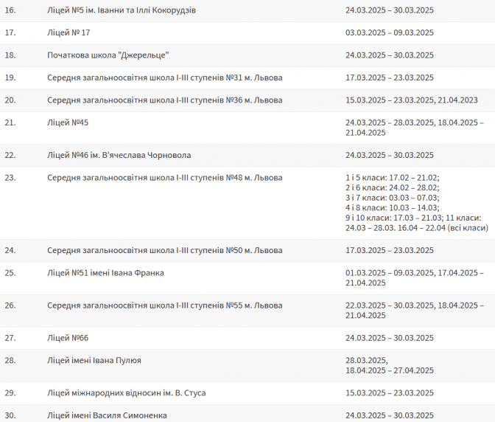Click Ліцей №51 імені Івана Франка
Screen dimensions: 495x422
[105, 273]
